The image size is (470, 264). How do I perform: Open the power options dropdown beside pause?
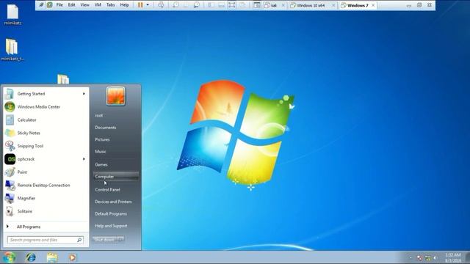[148, 5]
